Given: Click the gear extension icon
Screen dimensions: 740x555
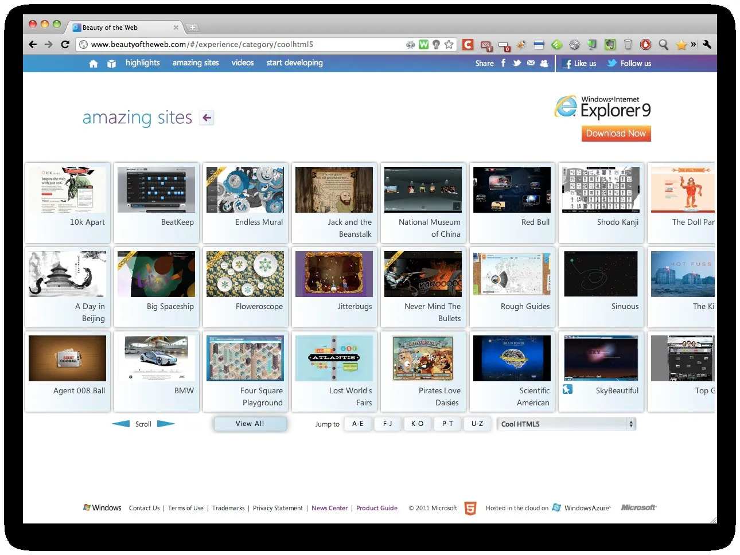Looking at the screenshot, I should point(574,44).
